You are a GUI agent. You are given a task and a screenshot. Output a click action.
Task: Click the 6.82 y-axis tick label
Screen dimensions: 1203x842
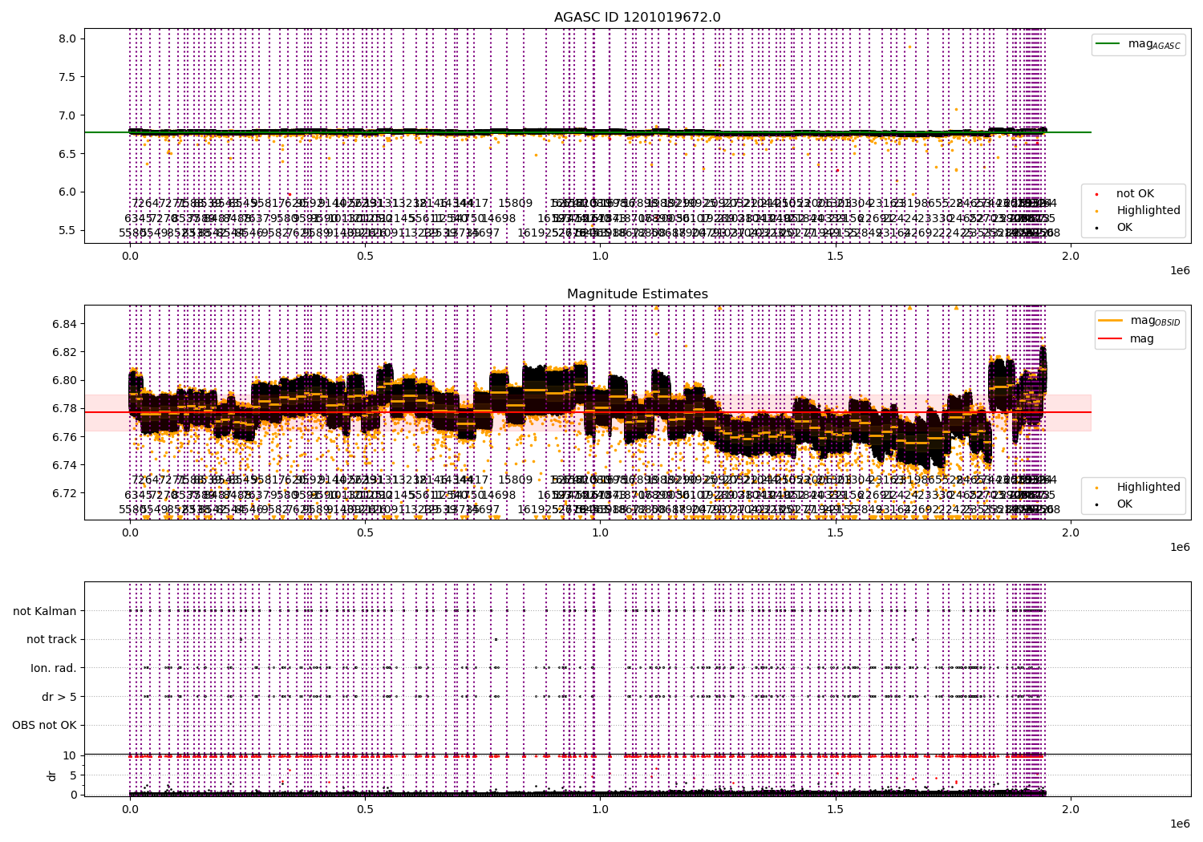[65, 352]
